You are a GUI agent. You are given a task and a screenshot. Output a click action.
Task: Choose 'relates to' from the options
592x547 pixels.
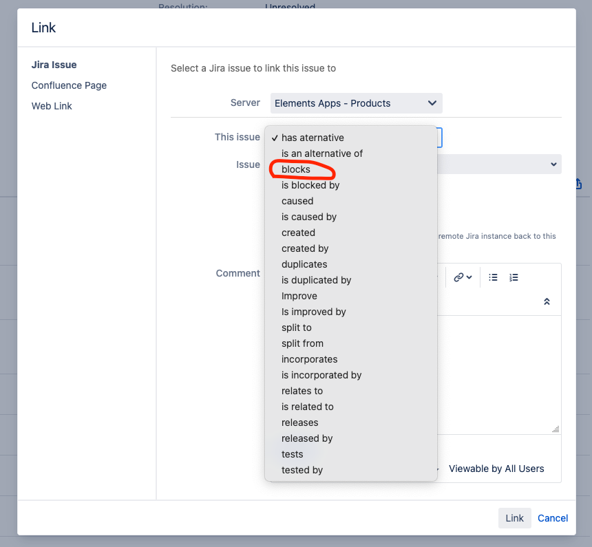(302, 391)
